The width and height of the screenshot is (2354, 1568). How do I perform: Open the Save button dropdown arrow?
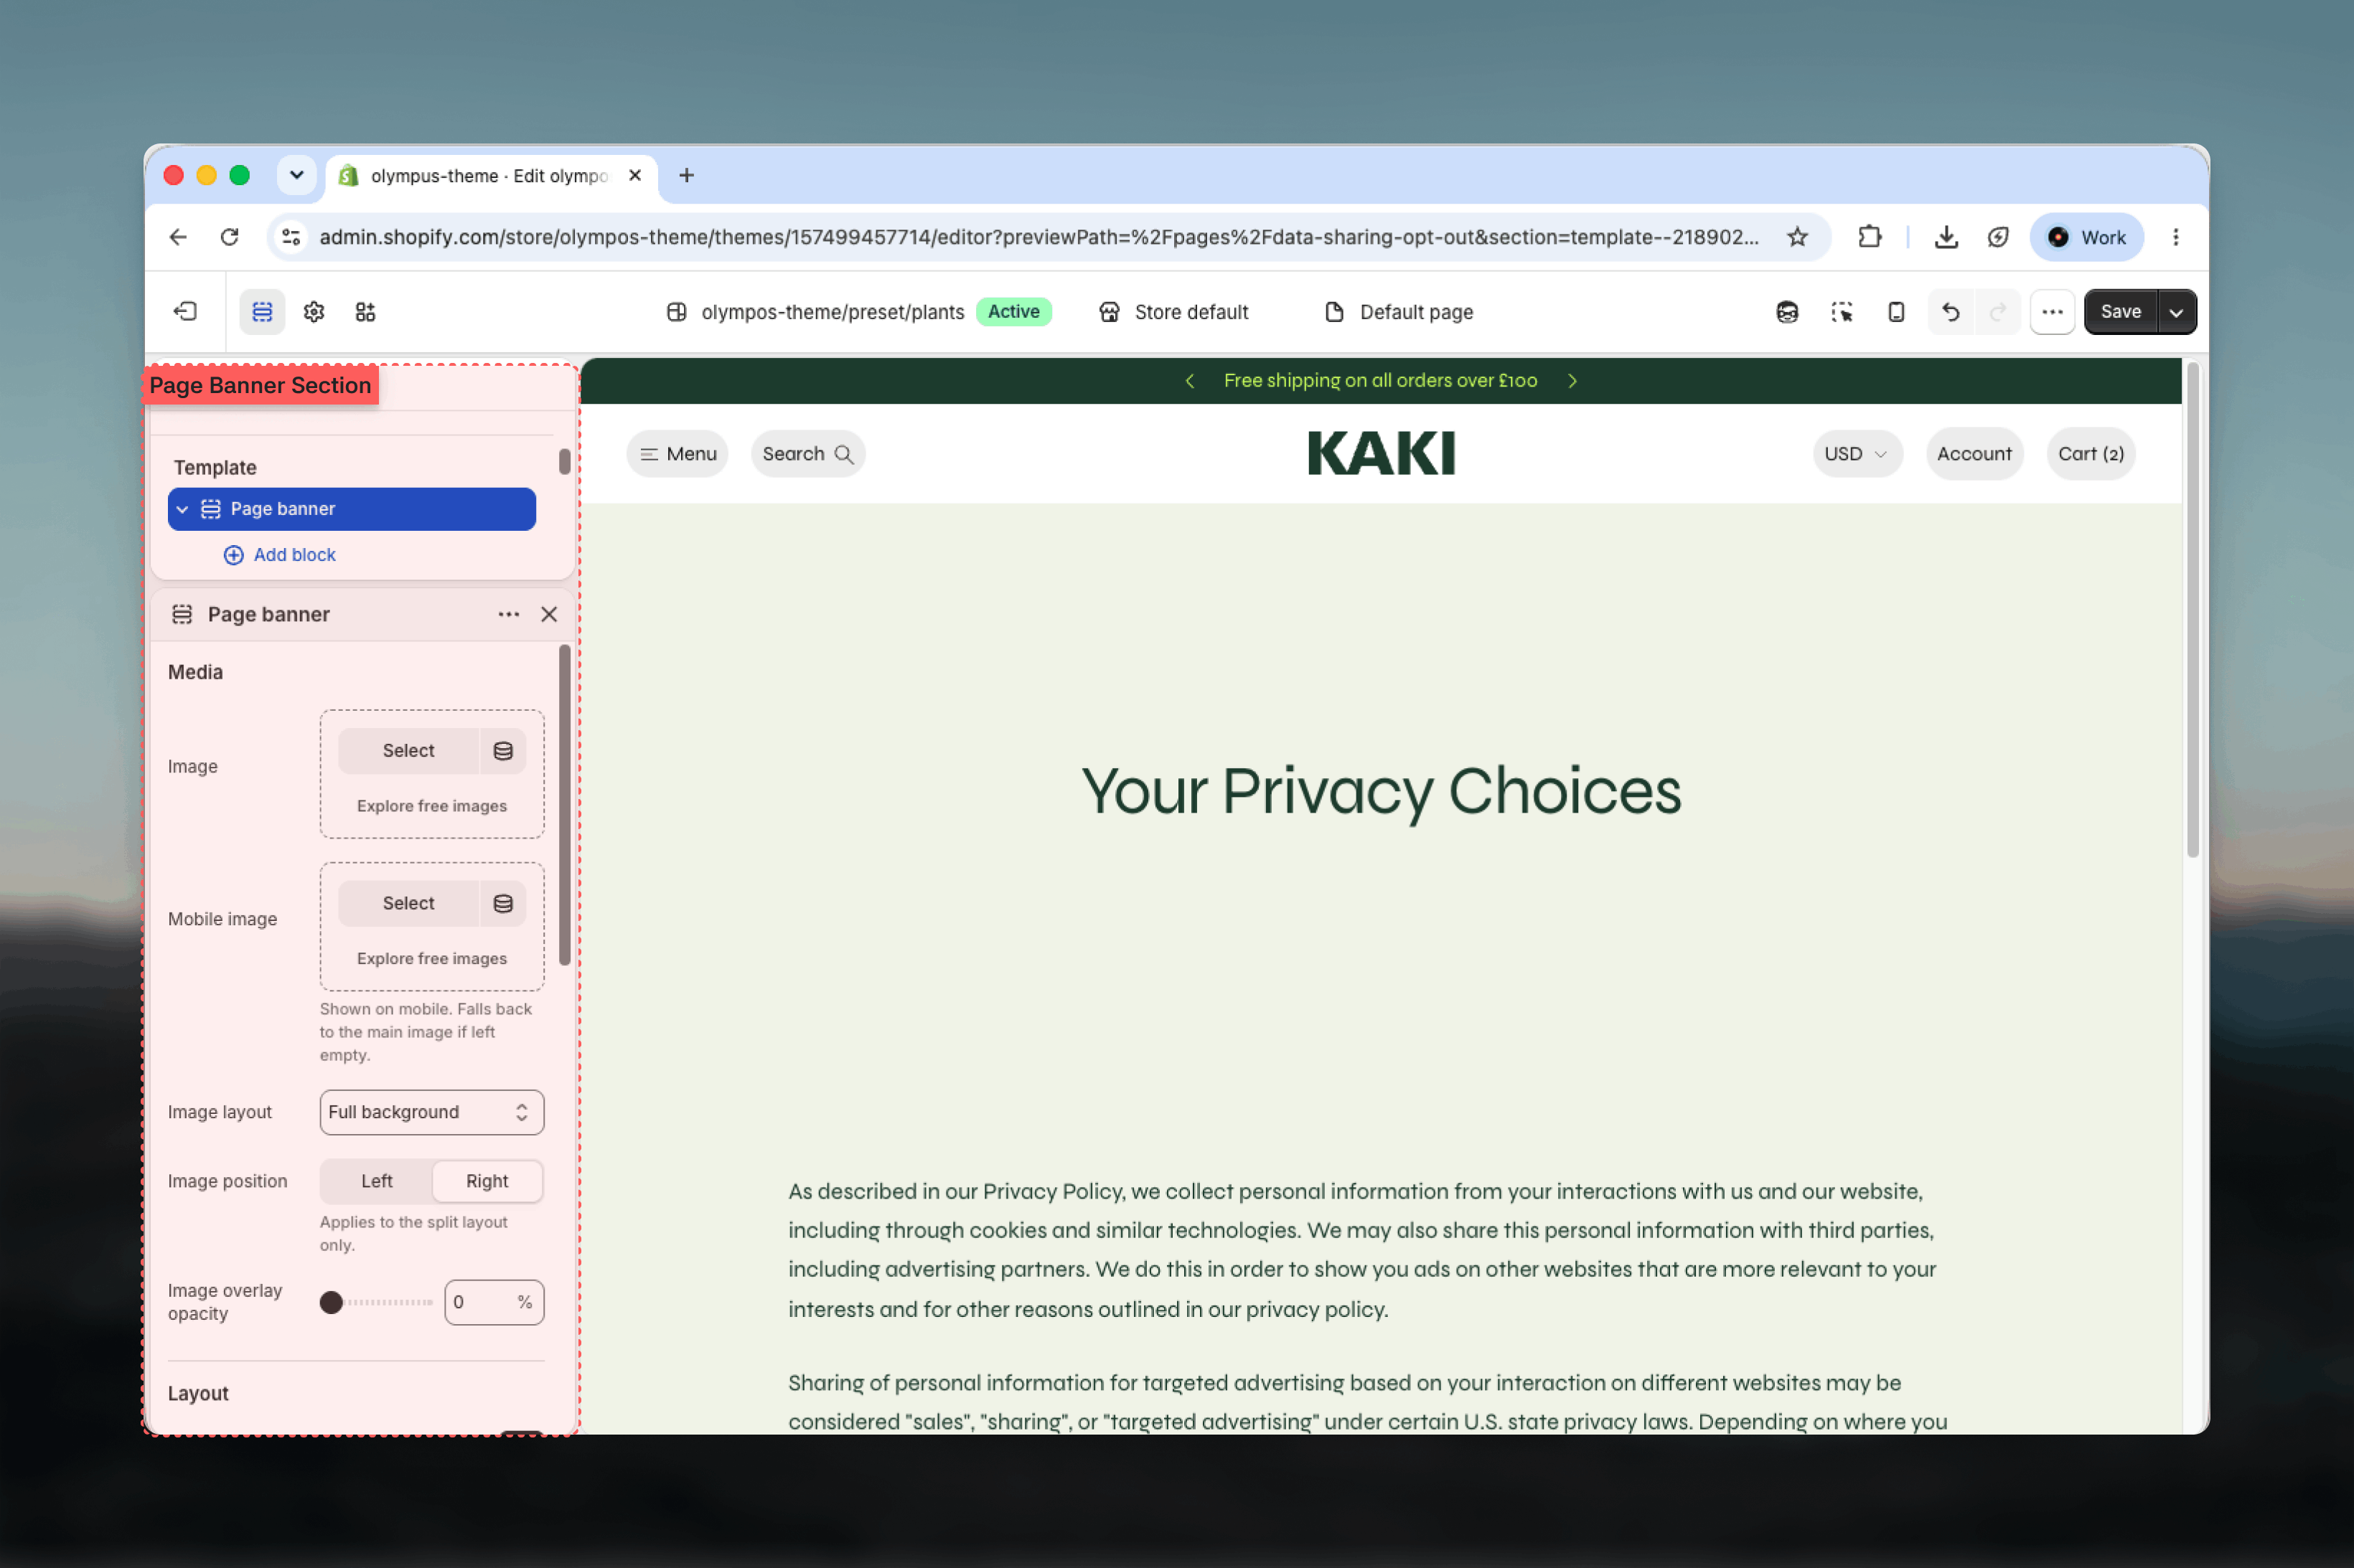[x=2176, y=312]
